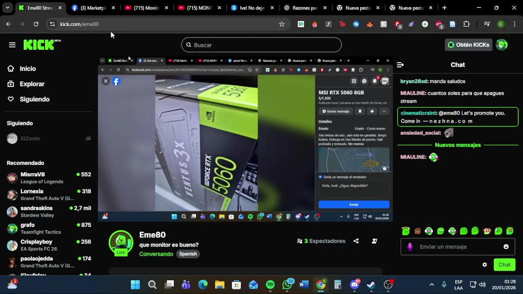
Task: Open the browser extensions puzzle icon
Action: pyautogui.click(x=466, y=24)
